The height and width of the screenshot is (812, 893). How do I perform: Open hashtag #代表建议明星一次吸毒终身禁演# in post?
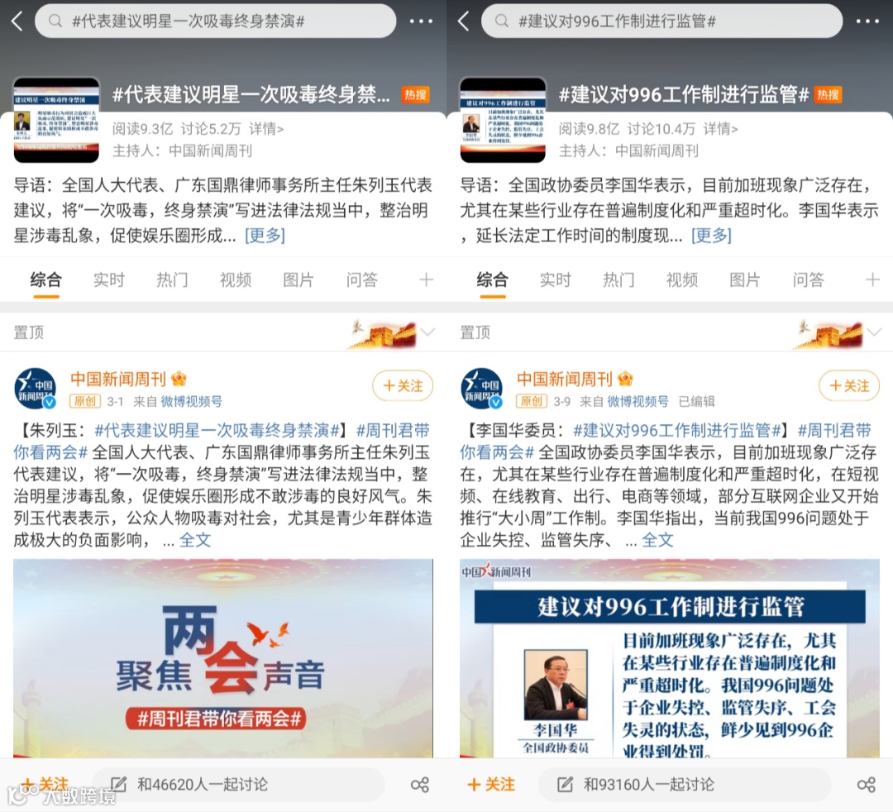coord(217,431)
